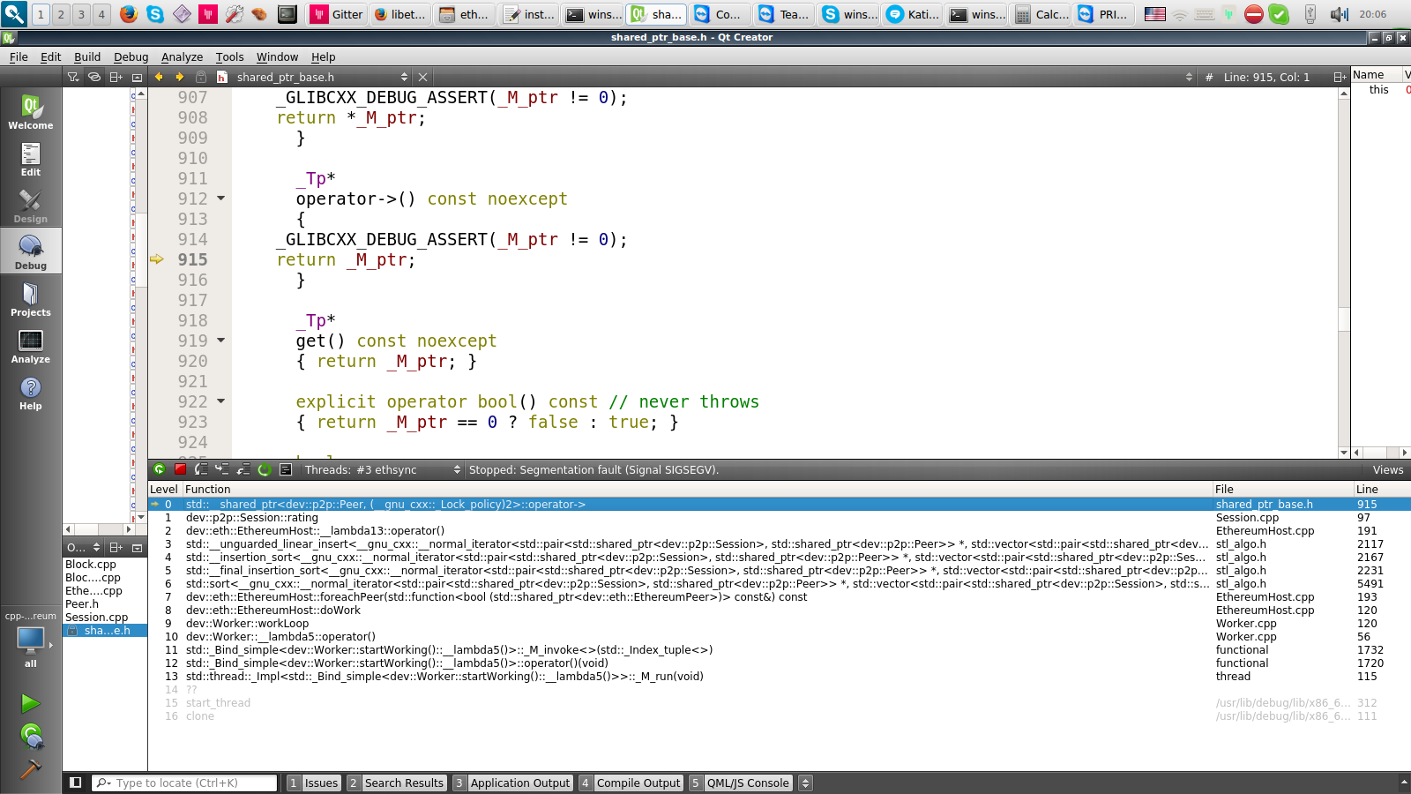Viewport: 1411px width, 794px height.
Task: Toggle the file lock icon in editor toolbar
Action: coord(201,77)
